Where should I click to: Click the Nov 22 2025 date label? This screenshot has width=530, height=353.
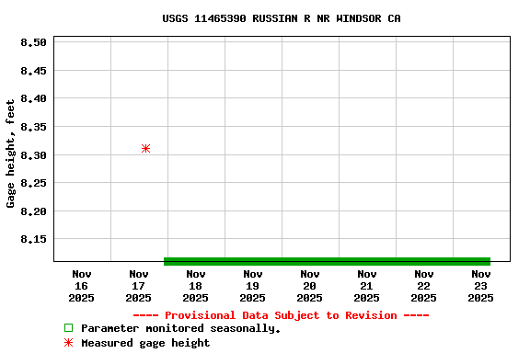[x=424, y=286]
